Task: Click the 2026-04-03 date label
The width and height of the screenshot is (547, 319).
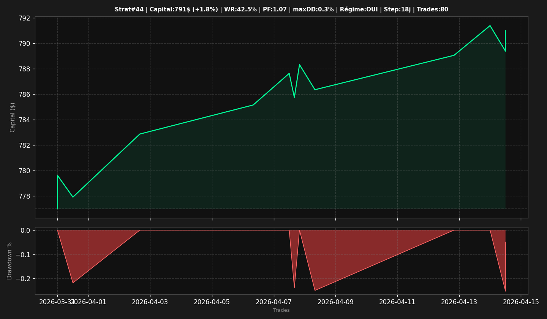Action: (x=150, y=302)
